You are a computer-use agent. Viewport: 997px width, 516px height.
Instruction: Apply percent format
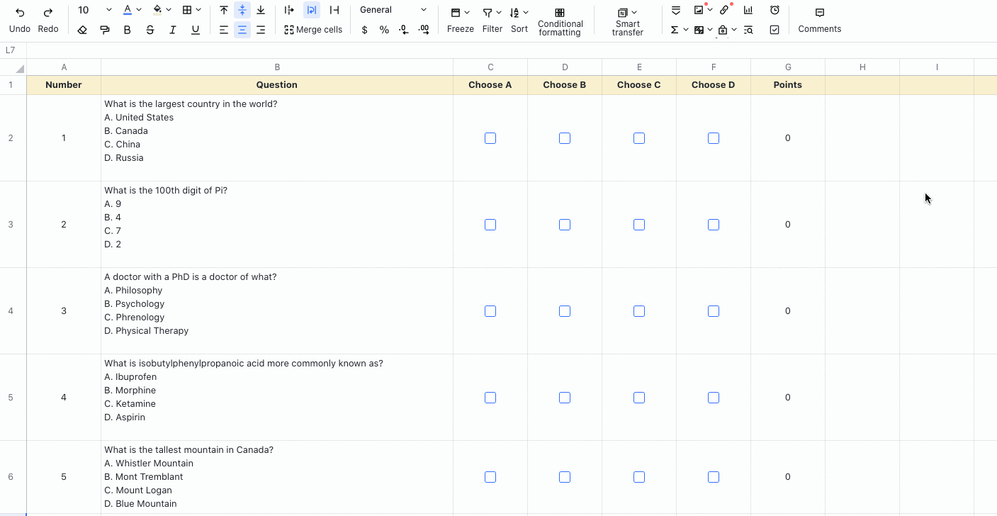point(384,30)
